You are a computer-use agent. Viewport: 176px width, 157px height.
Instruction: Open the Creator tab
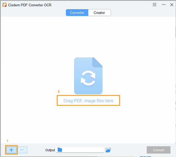coord(99,13)
